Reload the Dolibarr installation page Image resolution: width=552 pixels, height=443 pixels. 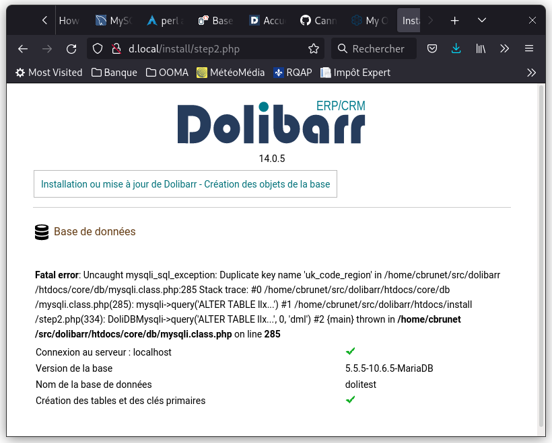[x=71, y=48]
